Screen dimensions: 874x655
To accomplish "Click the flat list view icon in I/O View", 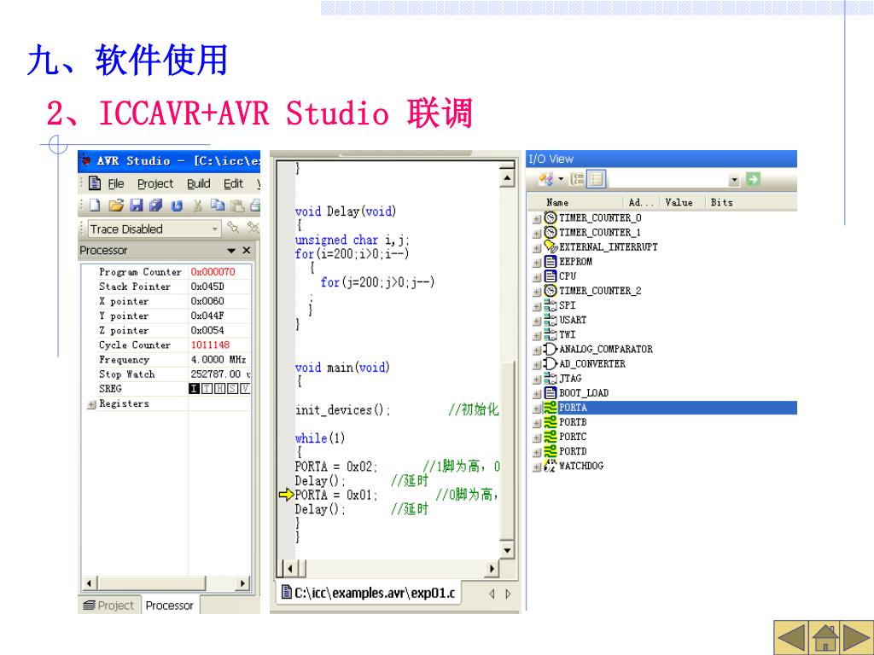I will point(596,179).
